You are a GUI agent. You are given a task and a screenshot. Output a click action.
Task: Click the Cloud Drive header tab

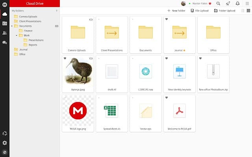point(35,4)
